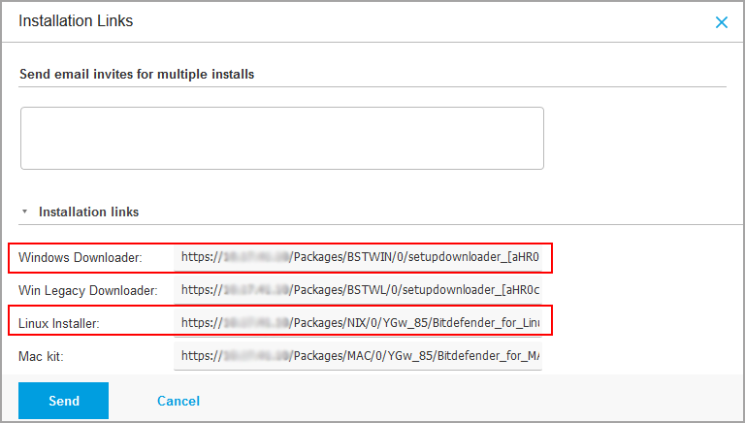Click the Mac kit label

click(x=41, y=356)
